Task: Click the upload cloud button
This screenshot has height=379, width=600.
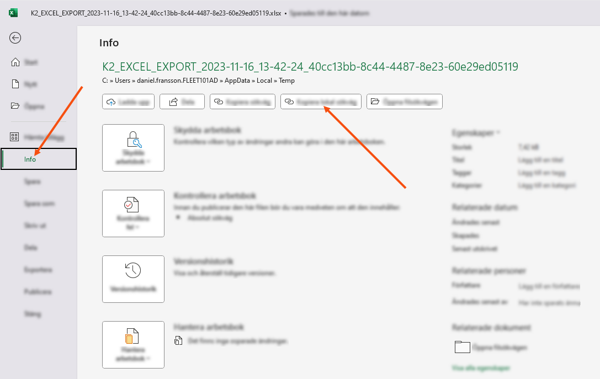Action: [128, 102]
